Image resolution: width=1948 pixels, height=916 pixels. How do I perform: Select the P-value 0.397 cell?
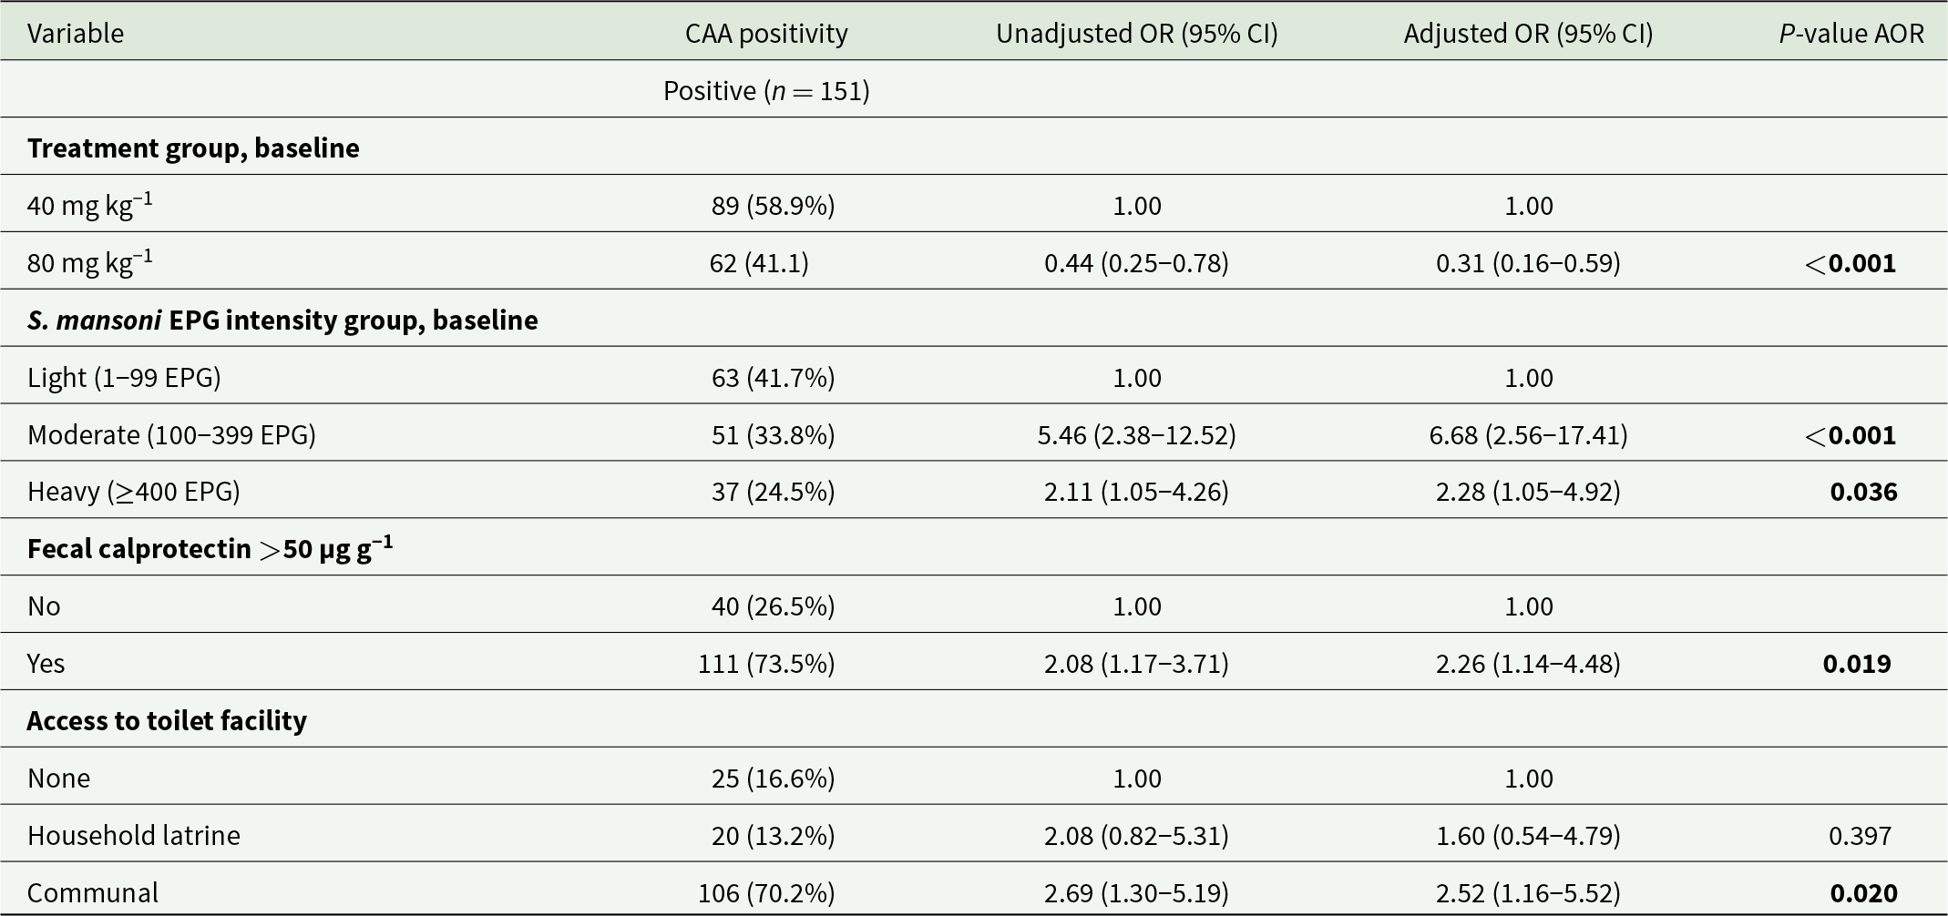click(x=1860, y=835)
